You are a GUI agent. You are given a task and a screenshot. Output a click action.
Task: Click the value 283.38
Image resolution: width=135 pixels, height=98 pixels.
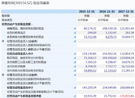(130, 33)
